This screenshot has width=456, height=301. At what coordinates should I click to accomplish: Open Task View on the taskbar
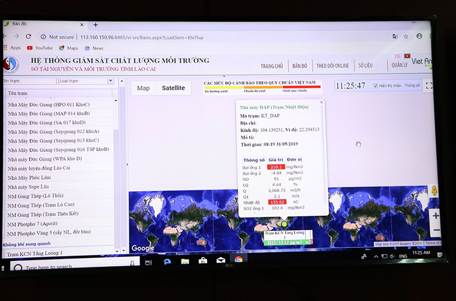coord(148,263)
